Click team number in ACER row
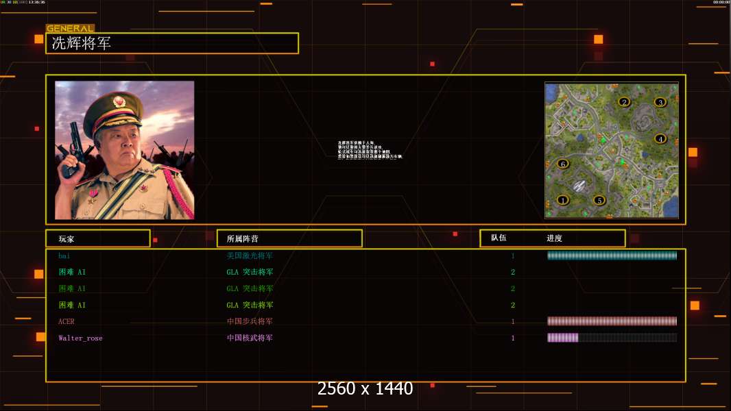 [x=513, y=322]
